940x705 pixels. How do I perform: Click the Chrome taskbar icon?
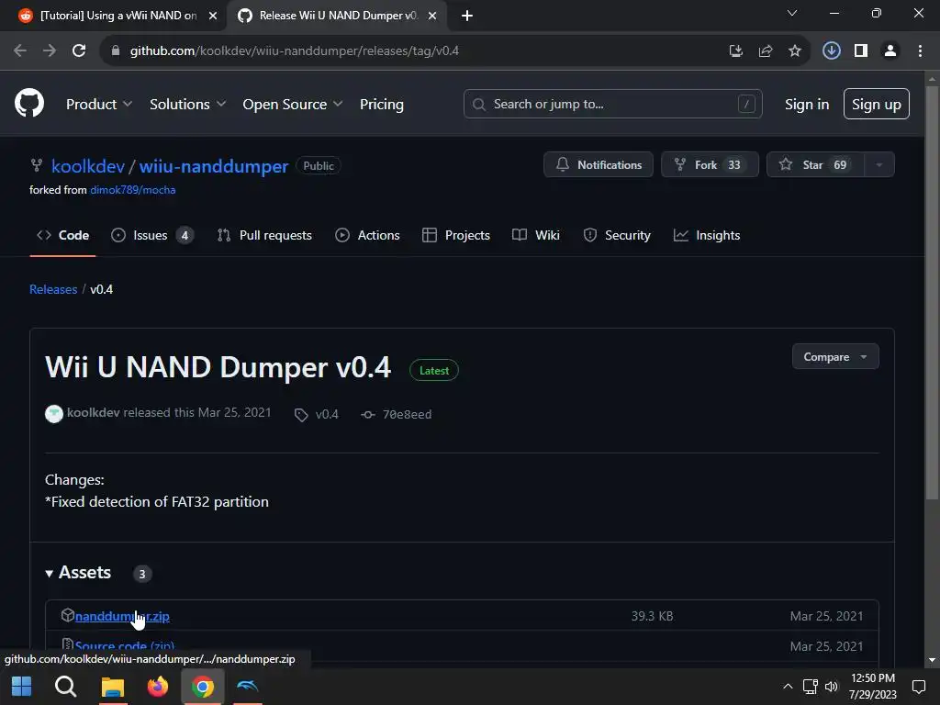[x=203, y=687]
